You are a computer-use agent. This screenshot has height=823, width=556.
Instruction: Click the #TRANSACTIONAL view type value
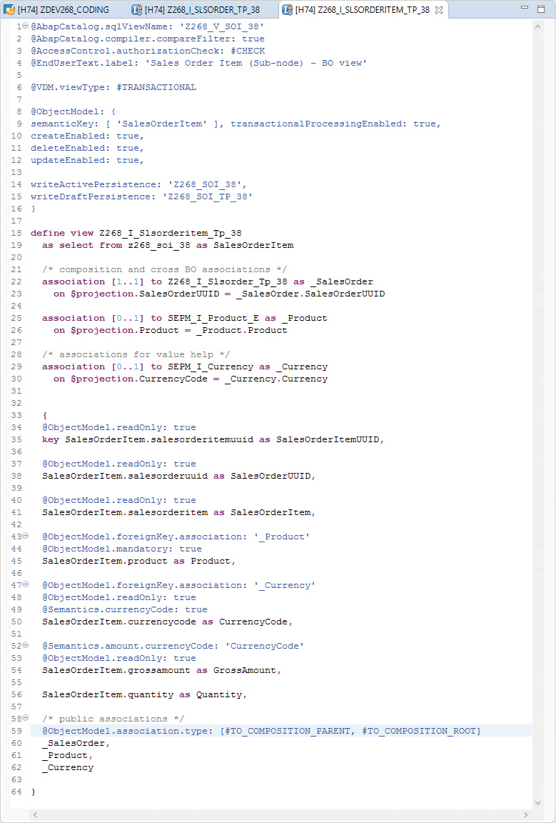pyautogui.click(x=156, y=87)
